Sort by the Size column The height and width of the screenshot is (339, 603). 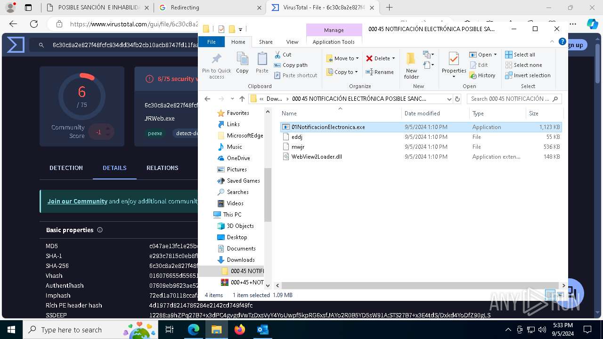point(545,113)
